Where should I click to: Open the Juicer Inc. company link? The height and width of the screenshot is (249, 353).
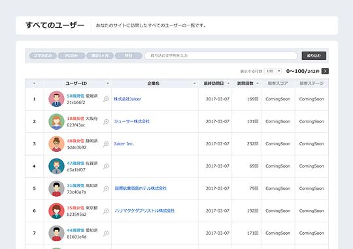(124, 143)
